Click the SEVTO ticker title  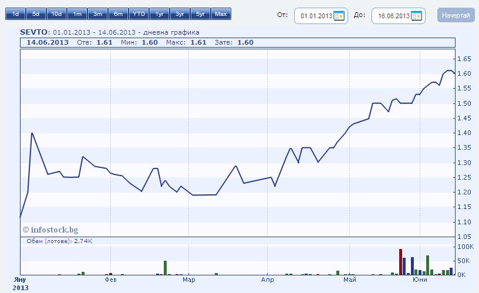coord(33,32)
